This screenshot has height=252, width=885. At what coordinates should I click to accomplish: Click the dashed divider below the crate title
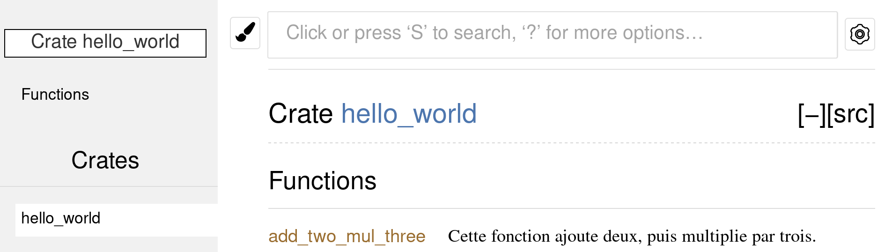571,143
